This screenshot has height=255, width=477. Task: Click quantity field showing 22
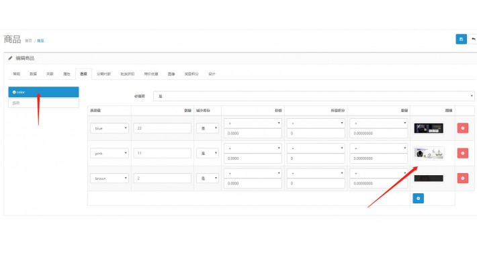click(163, 128)
